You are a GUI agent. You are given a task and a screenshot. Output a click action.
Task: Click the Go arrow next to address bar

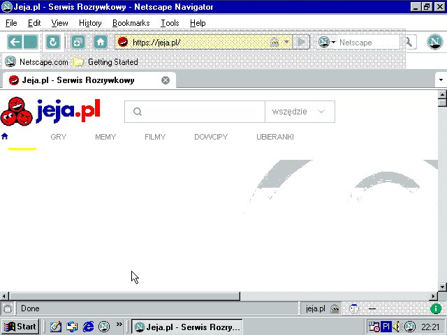(x=301, y=42)
